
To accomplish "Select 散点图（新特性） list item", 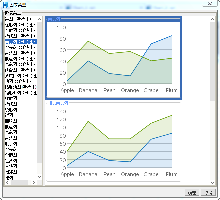I will (21, 59).
